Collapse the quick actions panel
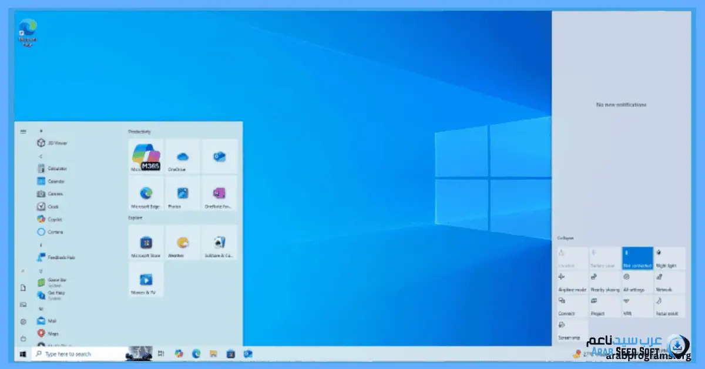This screenshot has height=369, width=705. [565, 238]
